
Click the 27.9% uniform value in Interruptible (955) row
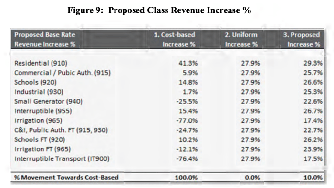tap(250, 111)
